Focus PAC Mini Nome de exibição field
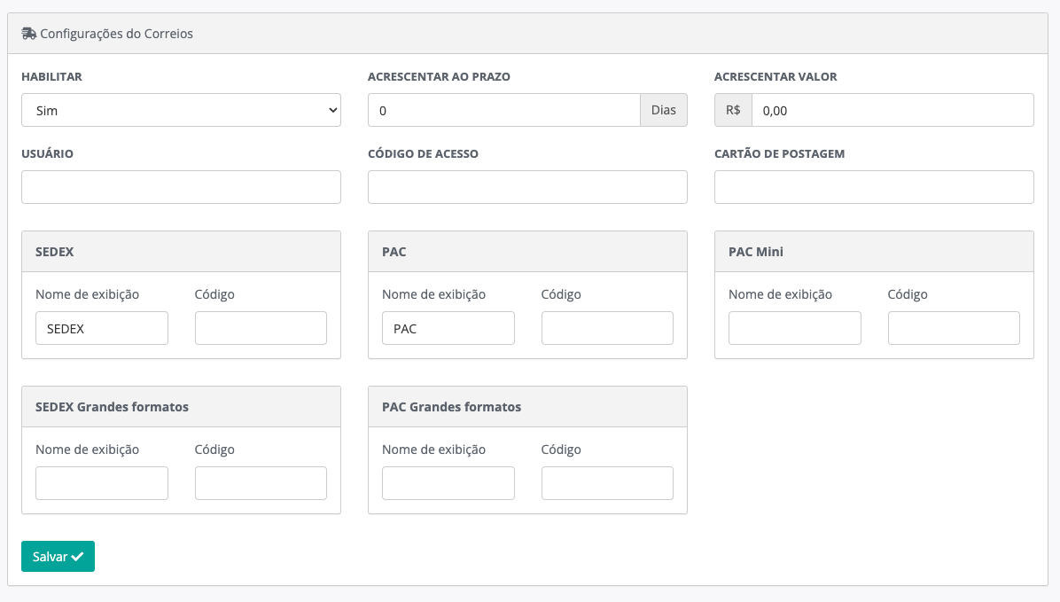 [795, 328]
